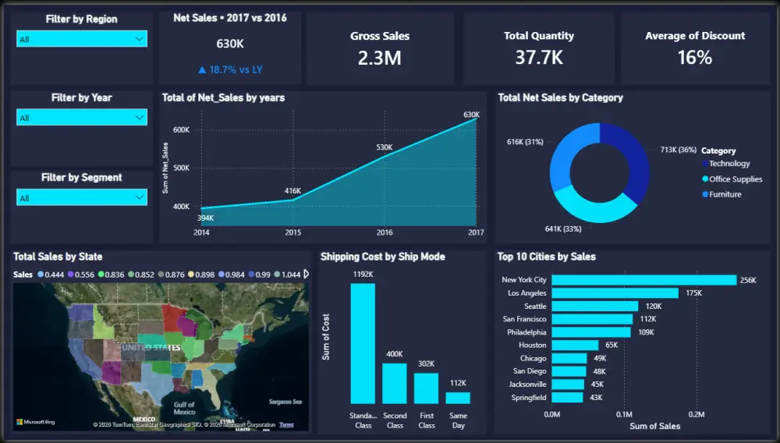This screenshot has width=780, height=443.
Task: Click the 1.044 sales legend dot
Action: (277, 274)
